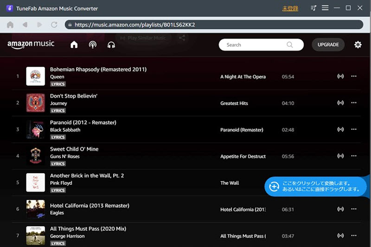Click the UPGRADE button
This screenshot has width=371, height=247.
[x=328, y=45]
